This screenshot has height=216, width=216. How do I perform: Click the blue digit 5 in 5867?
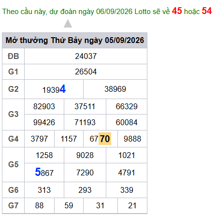(38, 172)
